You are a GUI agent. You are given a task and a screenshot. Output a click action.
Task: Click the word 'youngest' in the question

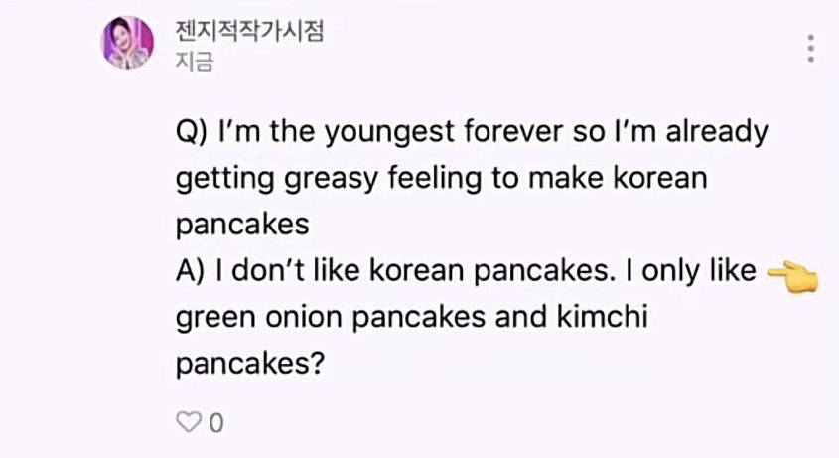coord(389,134)
